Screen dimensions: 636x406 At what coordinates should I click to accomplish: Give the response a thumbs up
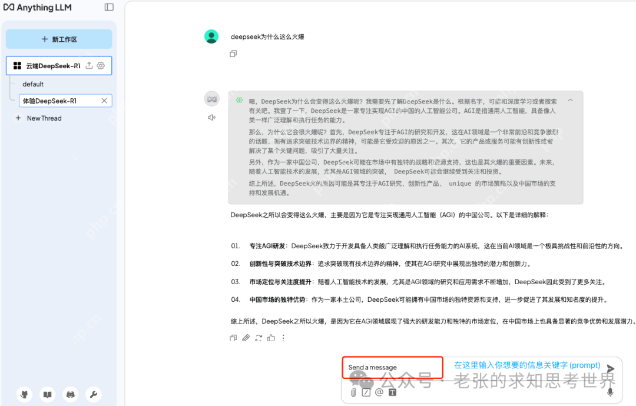click(271, 338)
